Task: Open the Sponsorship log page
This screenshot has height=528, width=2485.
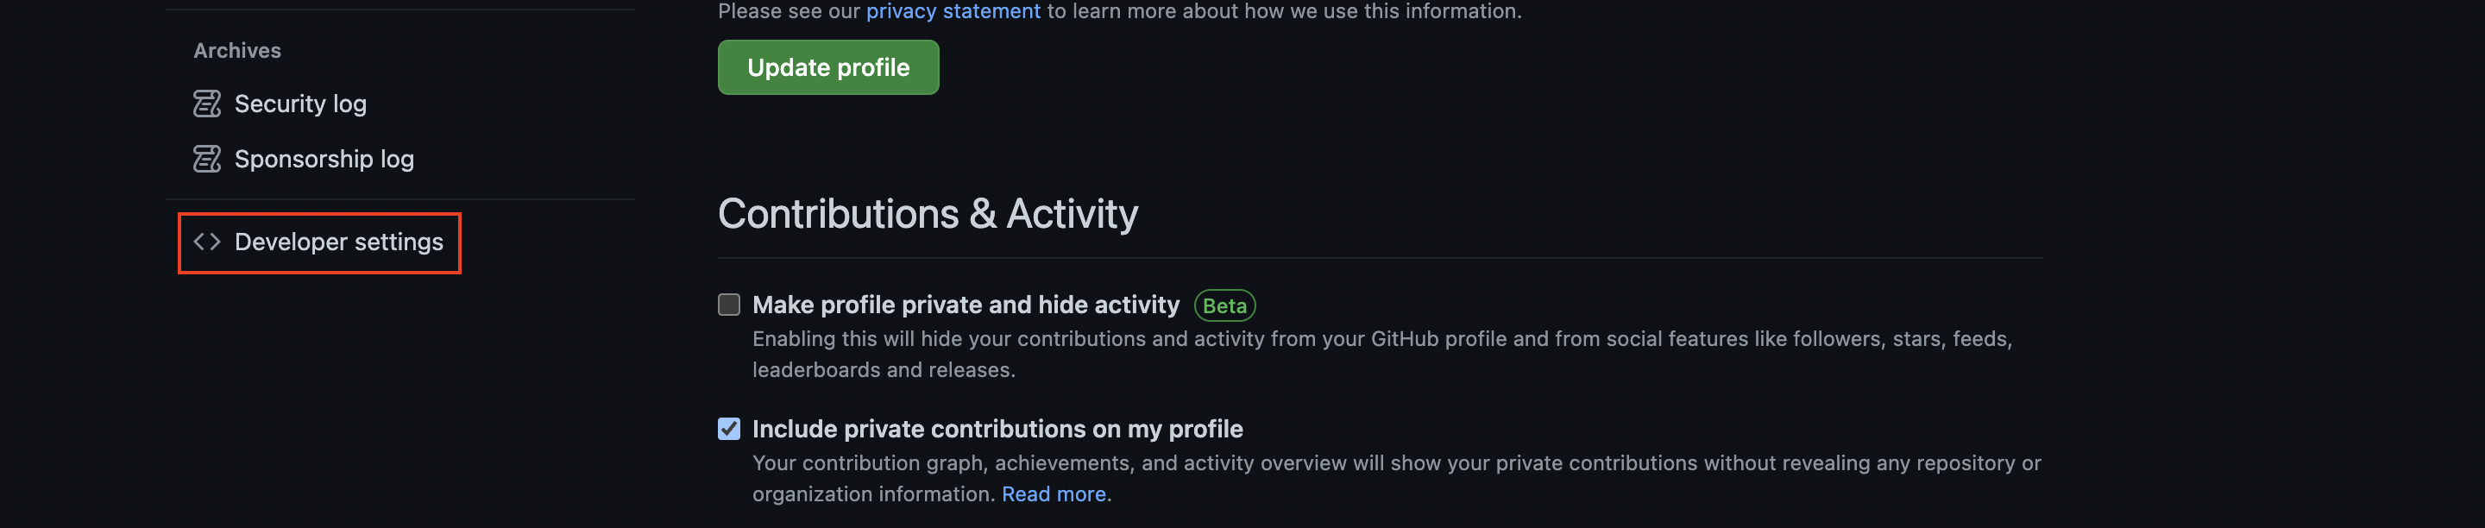Action: coord(324,158)
